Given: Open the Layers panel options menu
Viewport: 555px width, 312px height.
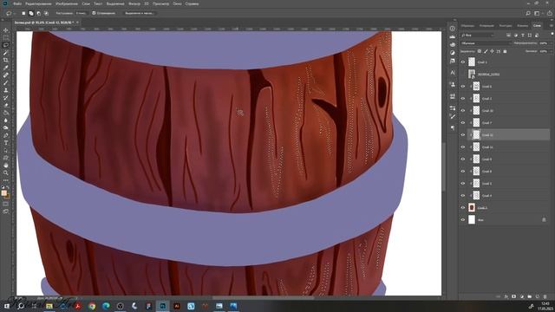Looking at the screenshot, I should 552,25.
